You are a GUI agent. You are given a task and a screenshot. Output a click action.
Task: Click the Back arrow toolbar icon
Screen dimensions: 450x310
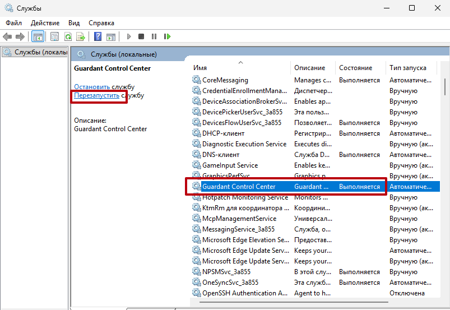point(7,36)
